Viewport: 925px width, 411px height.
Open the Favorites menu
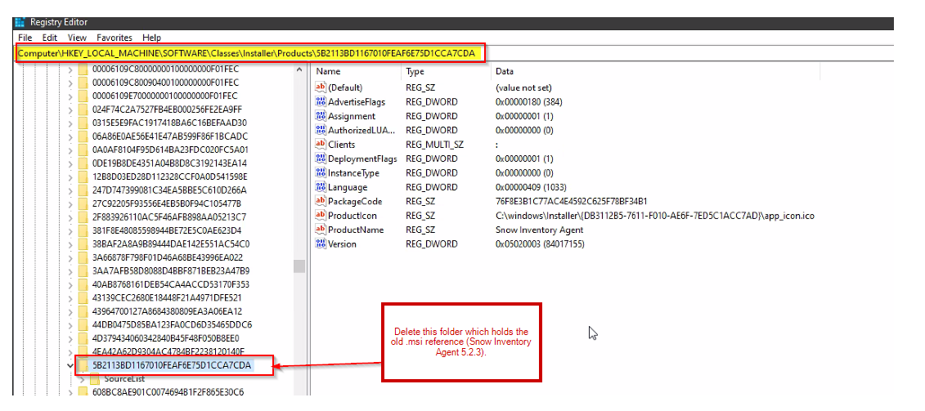115,37
